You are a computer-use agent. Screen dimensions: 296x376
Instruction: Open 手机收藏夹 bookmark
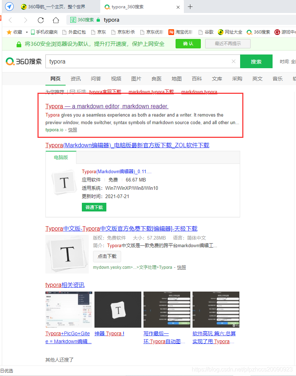point(44,32)
